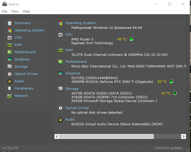This screenshot has width=191, height=152.
Task: Click the AMD Ryzen 5 text
Action: pyautogui.click(x=82, y=39)
